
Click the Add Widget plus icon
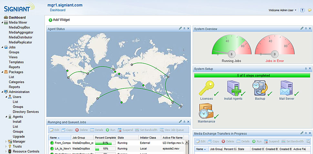tap(50, 20)
